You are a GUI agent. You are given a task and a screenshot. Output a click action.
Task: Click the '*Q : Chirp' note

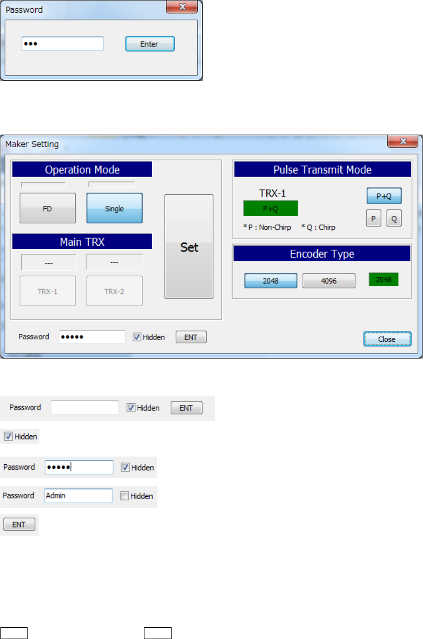point(318,227)
